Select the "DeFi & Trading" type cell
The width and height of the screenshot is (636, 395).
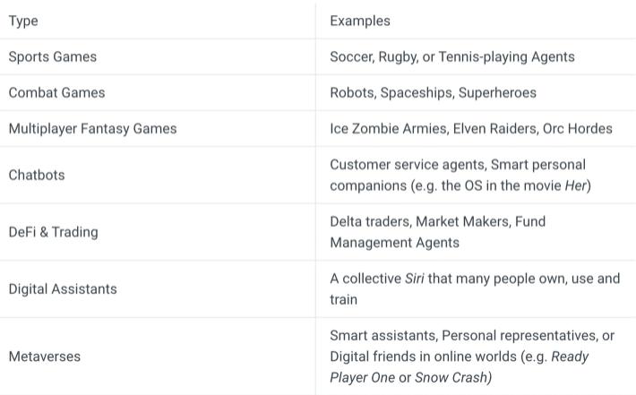click(54, 232)
